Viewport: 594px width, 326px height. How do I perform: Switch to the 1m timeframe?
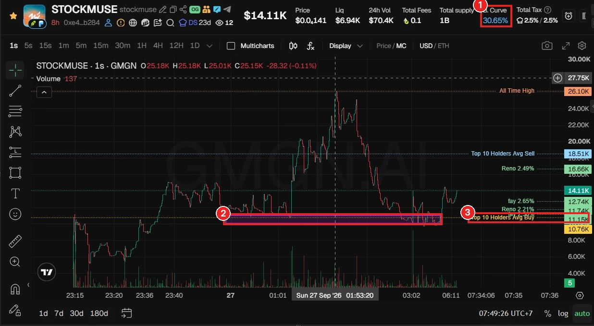point(63,46)
